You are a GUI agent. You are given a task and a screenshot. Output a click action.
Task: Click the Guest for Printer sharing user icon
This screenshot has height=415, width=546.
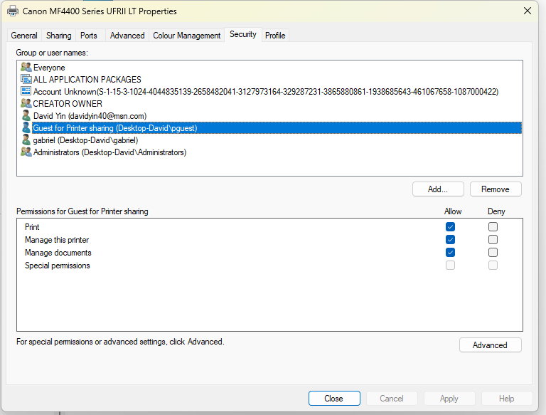[x=26, y=127]
